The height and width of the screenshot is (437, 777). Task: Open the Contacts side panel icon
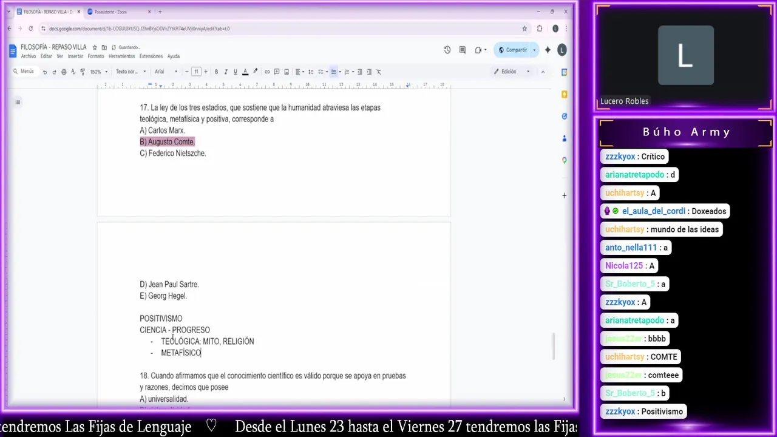coord(564,138)
